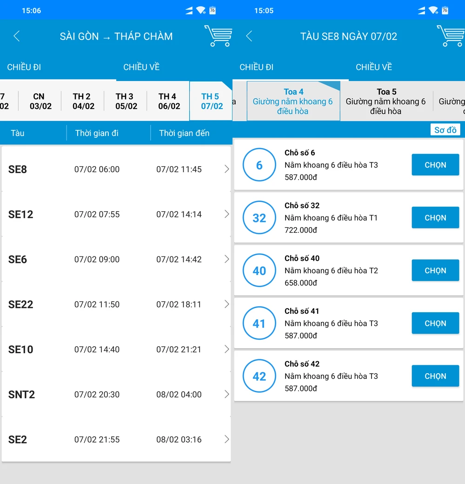465x484 pixels.
Task: Tap the seat number 42 circle
Action: pos(259,376)
